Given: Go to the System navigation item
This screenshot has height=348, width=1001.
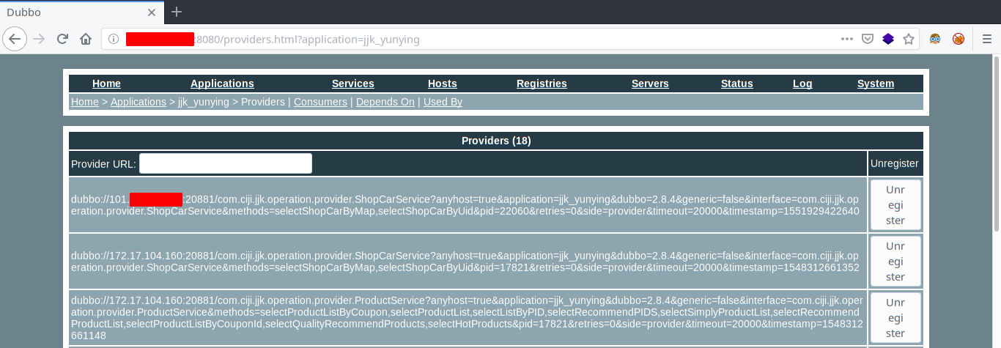Looking at the screenshot, I should point(876,84).
